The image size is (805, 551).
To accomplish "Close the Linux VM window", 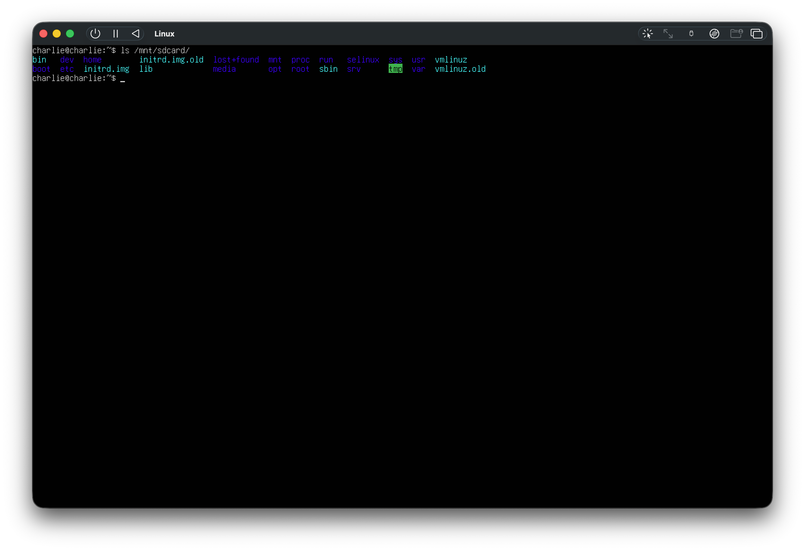I will coord(43,34).
